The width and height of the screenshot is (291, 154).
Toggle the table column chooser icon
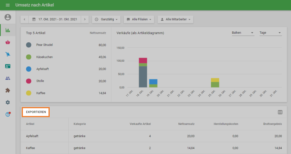(x=280, y=112)
